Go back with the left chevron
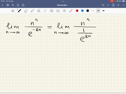The height and width of the screenshot is (94, 126). [2, 5]
